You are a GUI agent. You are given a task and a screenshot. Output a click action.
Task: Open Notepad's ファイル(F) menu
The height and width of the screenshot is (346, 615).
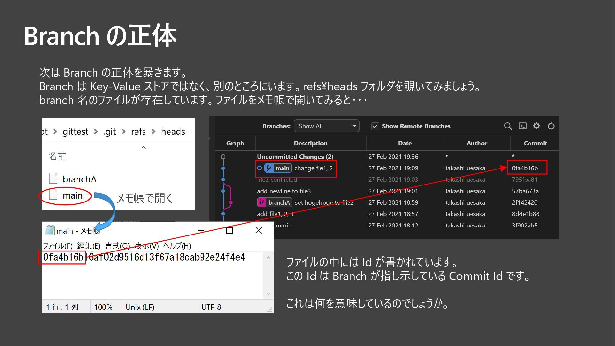(x=58, y=246)
